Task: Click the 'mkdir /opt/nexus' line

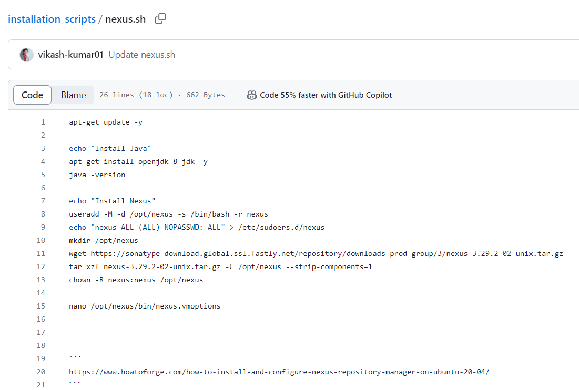Action: point(104,240)
